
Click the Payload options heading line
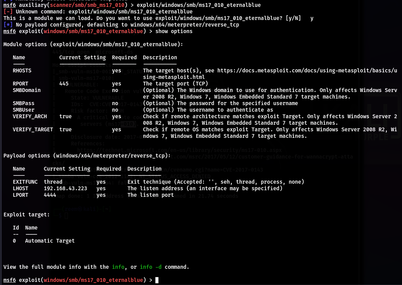87,156
